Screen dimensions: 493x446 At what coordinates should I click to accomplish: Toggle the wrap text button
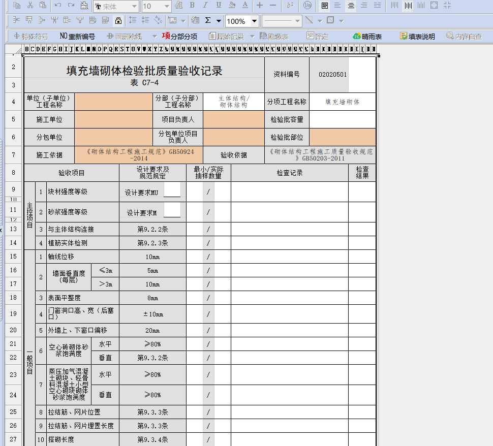pos(324,6)
